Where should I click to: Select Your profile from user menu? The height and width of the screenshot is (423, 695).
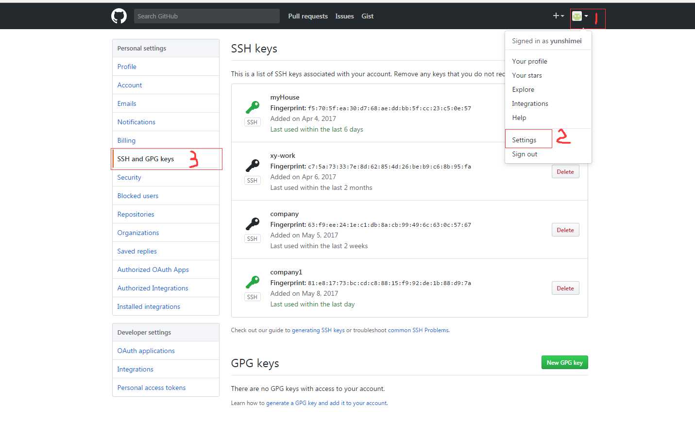point(529,61)
